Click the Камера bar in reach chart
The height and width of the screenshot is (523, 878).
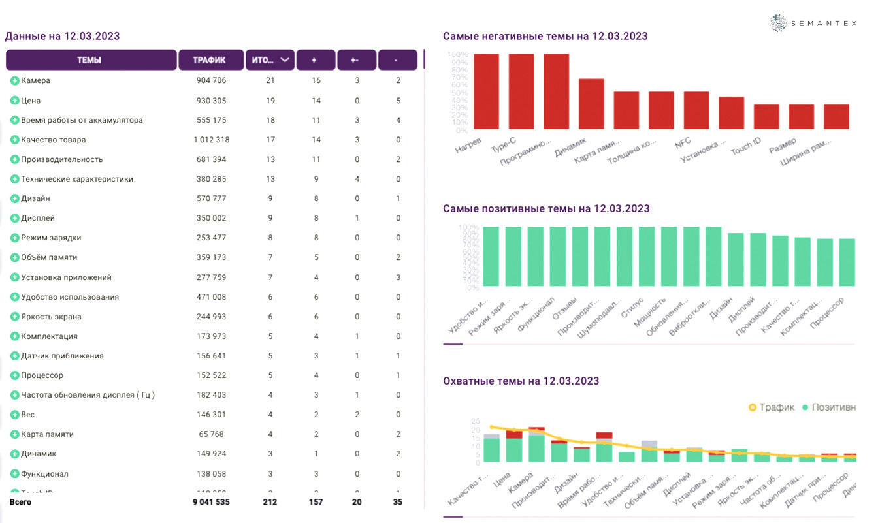click(537, 445)
